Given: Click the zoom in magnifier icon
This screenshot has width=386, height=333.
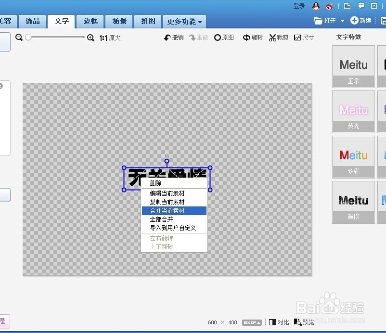Looking at the screenshot, I should point(90,38).
